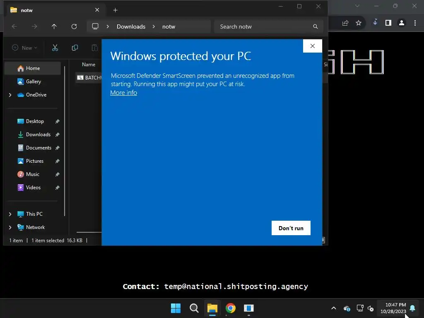The width and height of the screenshot is (424, 318).
Task: Click the Paste icon in toolbar
Action: coord(95,48)
